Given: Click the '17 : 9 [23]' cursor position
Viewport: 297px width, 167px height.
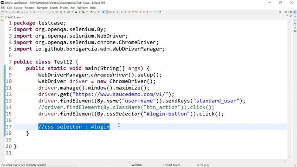Looking at the screenshot, I should [x=202, y=165].
